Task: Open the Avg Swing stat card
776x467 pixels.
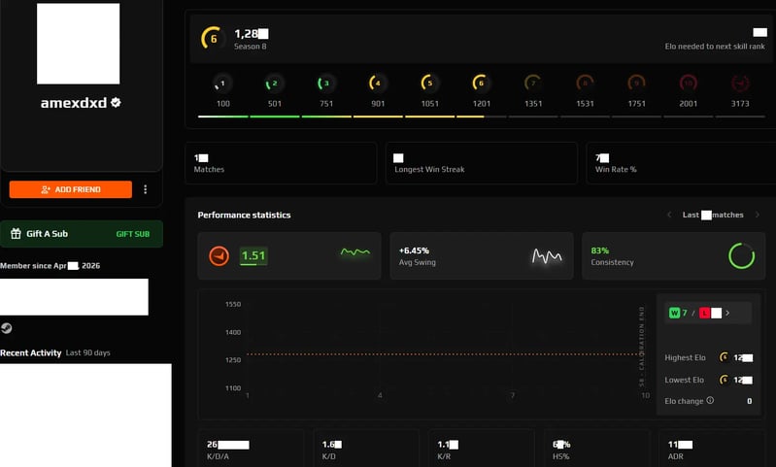Action: (x=482, y=255)
